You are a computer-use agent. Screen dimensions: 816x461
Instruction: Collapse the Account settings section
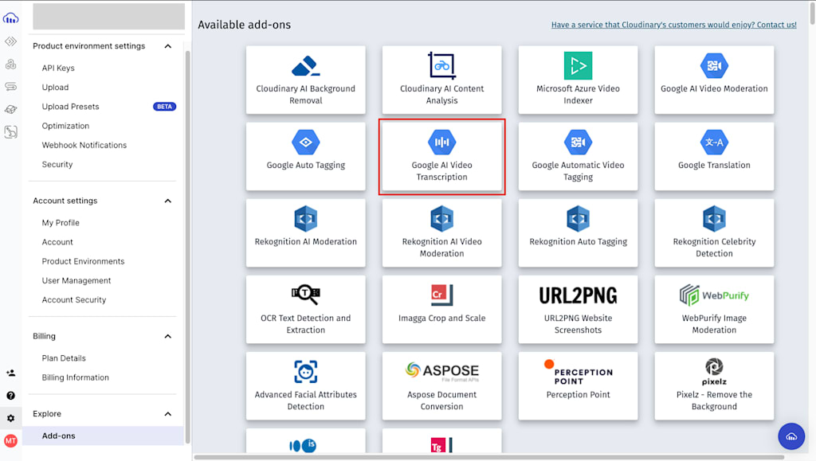(x=167, y=201)
